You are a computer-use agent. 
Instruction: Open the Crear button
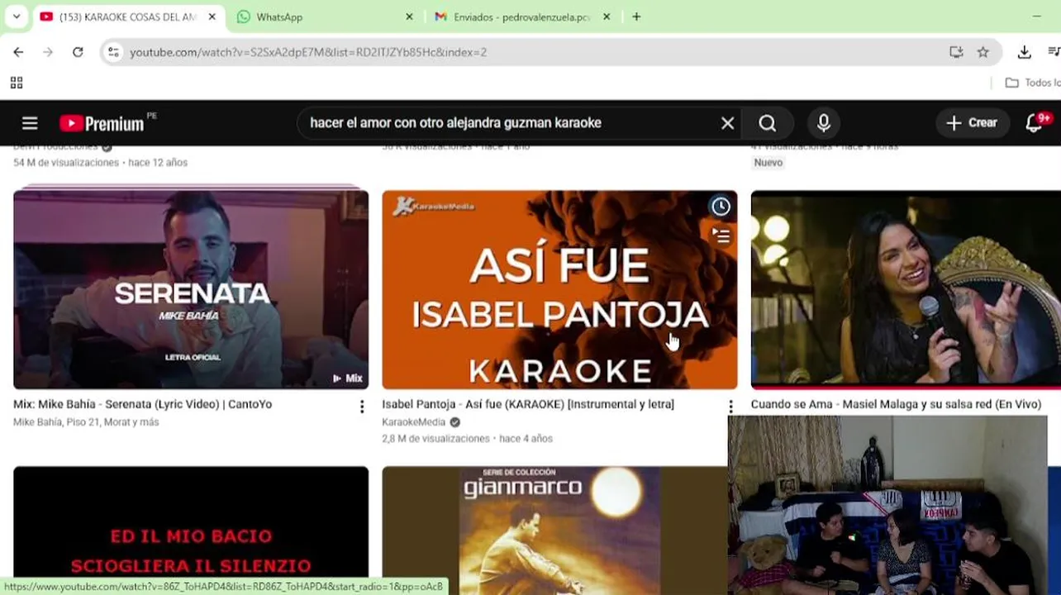(973, 123)
